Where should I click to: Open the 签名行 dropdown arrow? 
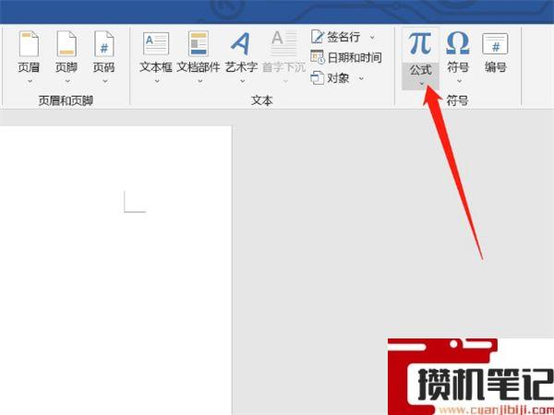pyautogui.click(x=372, y=37)
